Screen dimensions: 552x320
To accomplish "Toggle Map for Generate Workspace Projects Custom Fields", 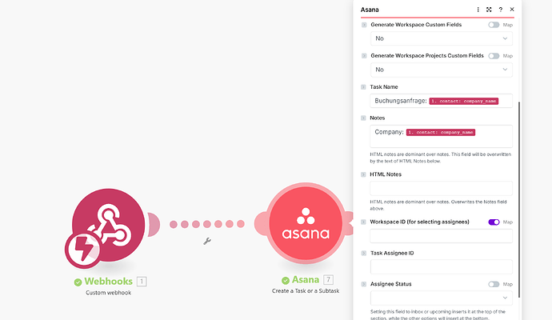I will (x=494, y=56).
